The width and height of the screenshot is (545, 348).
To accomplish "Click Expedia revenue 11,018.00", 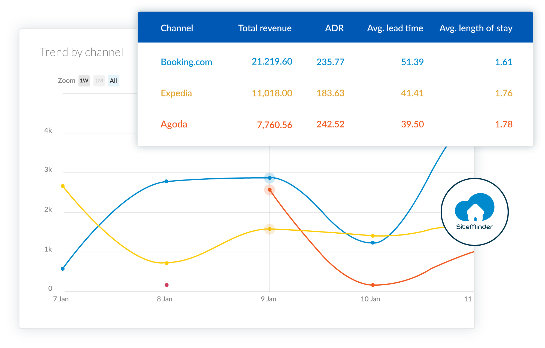I will click(x=272, y=93).
